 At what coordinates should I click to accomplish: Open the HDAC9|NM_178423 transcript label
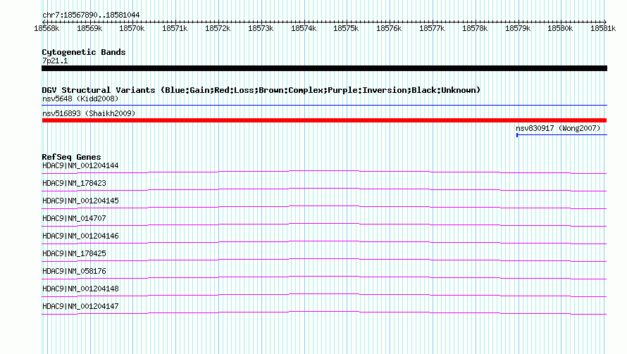(x=75, y=183)
